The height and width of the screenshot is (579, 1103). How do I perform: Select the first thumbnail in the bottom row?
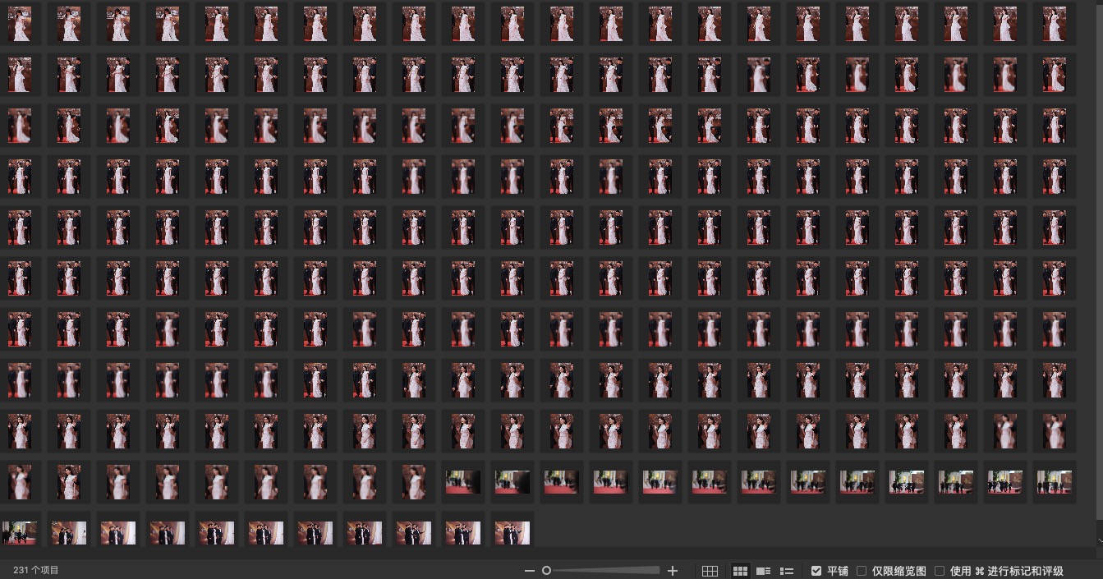click(20, 533)
